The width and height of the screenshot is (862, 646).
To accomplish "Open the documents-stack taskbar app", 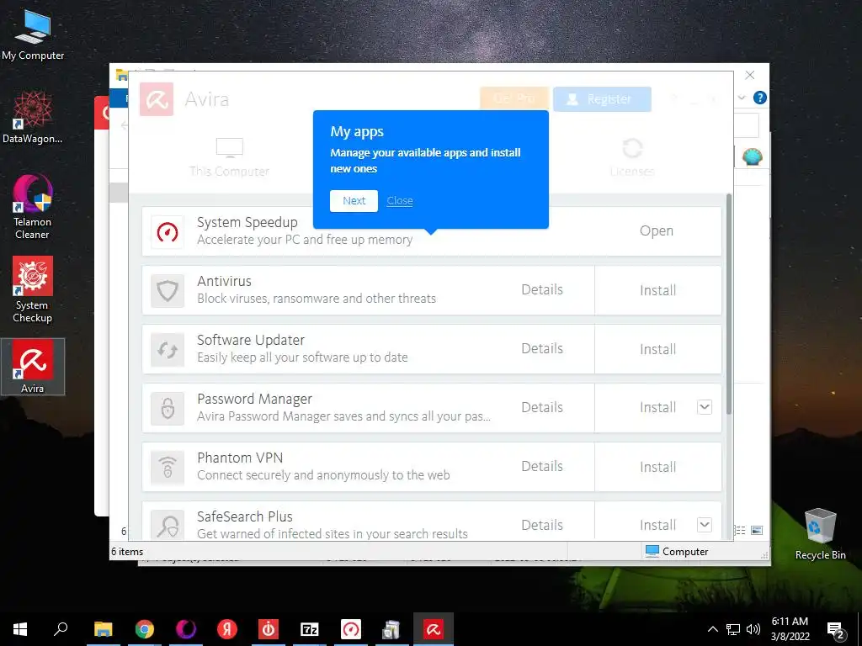I will (392, 629).
